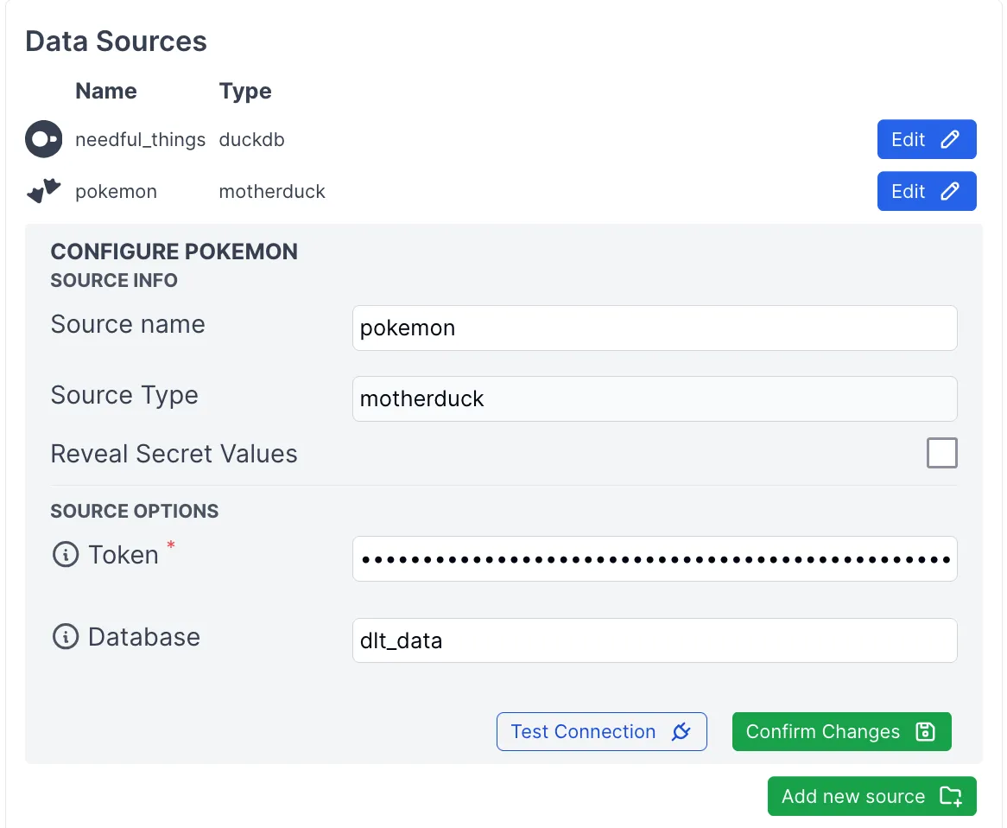Edit the pokemon data source
This screenshot has width=1007, height=828.
pyautogui.click(x=927, y=191)
